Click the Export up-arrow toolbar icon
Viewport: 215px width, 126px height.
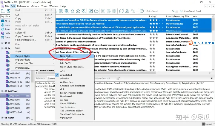coord(78,11)
